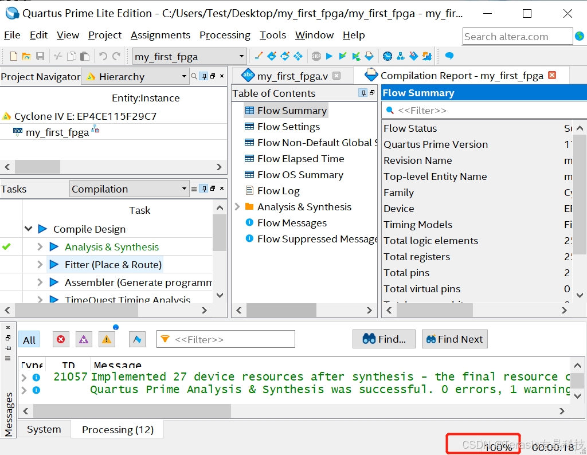Open the Tasks panel customize menu icon

[x=194, y=189]
